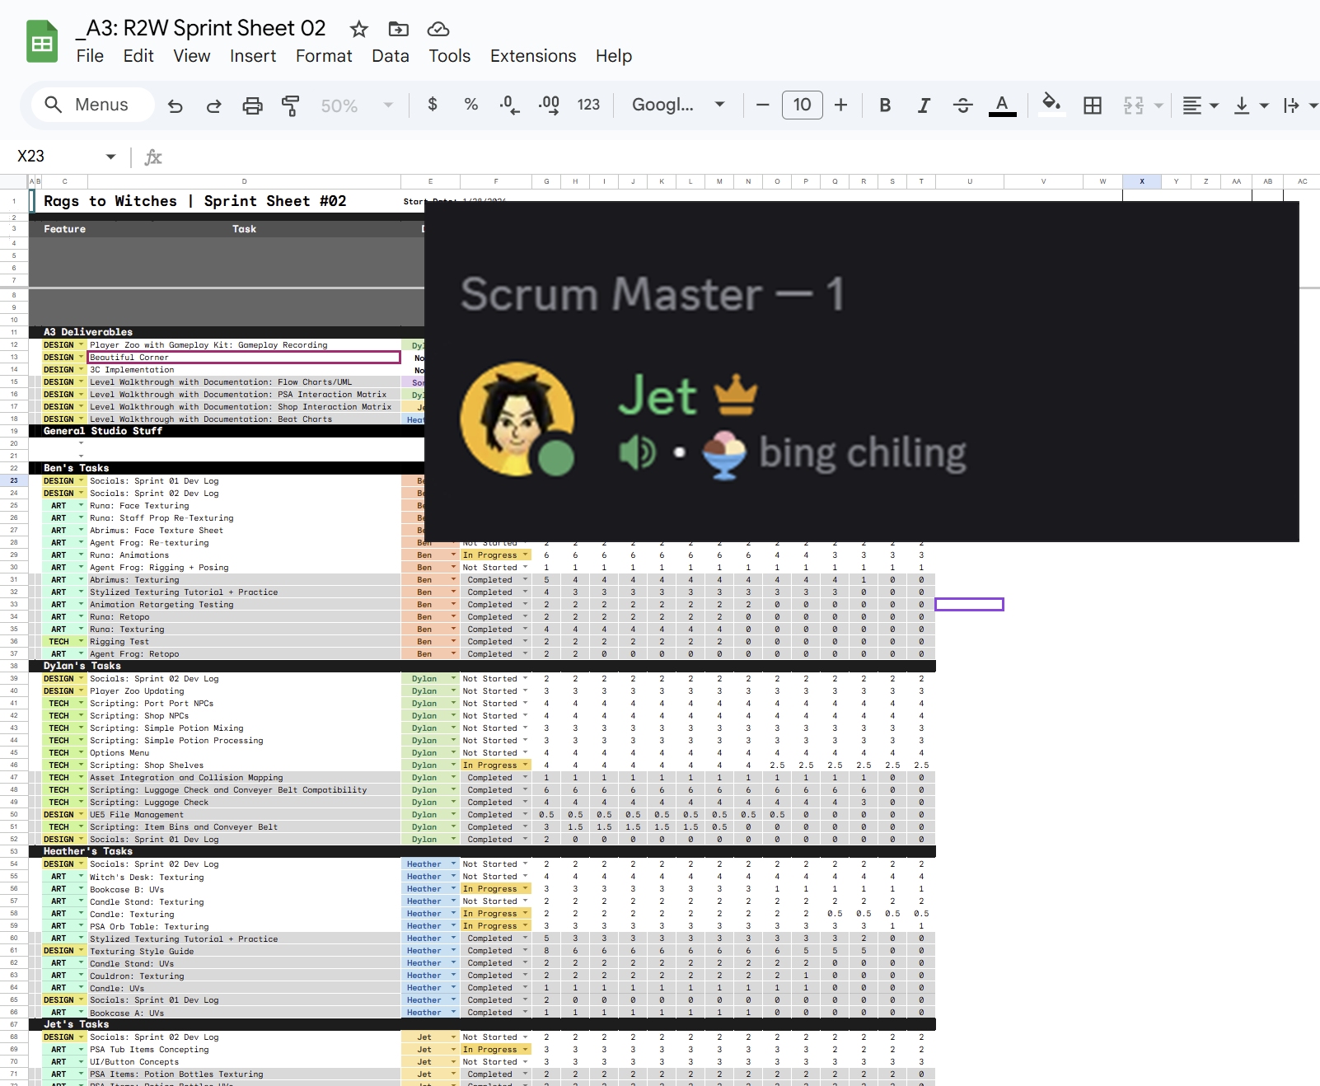Toggle italic text style
Screen dimensions: 1320x1086
coord(924,105)
